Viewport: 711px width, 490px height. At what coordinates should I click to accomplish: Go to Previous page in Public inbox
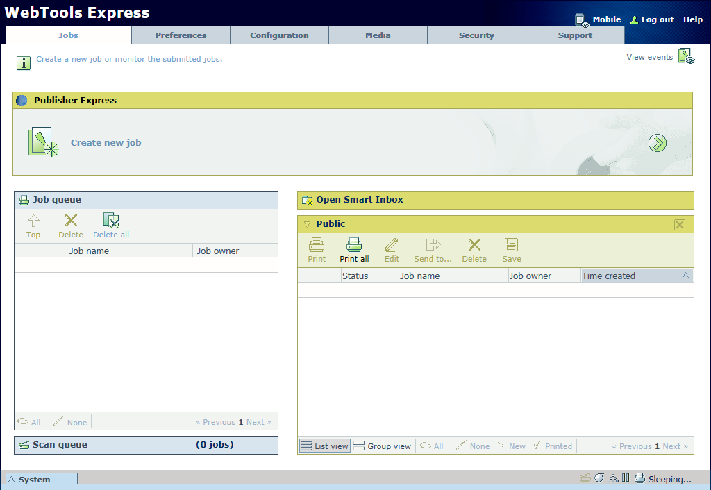[x=632, y=446]
